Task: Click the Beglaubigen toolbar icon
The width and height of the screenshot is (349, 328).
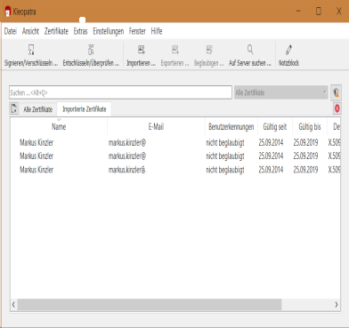Action: pos(209,50)
